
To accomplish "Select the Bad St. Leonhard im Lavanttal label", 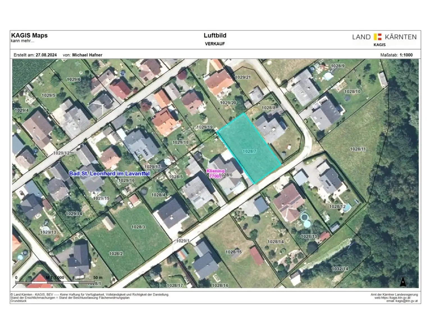I will click(x=109, y=173).
